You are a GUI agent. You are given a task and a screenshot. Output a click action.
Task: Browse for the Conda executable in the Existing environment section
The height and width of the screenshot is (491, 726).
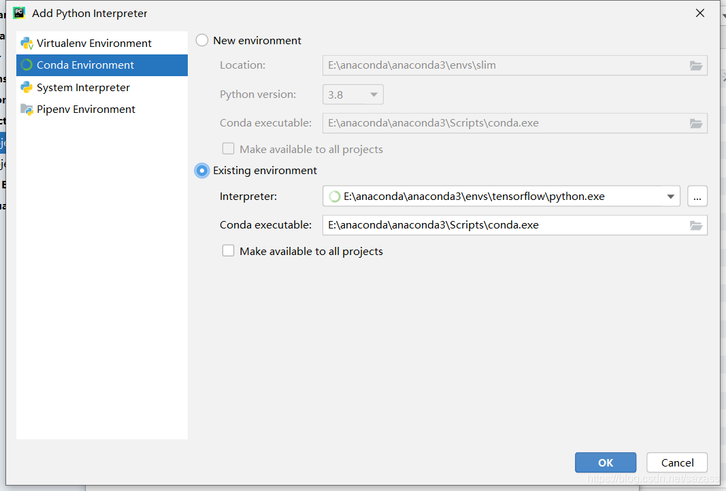pos(696,225)
